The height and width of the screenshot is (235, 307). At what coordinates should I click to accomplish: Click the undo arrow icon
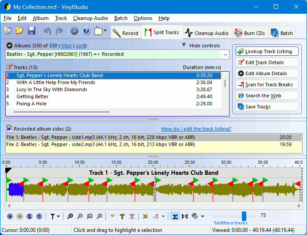click(47, 31)
